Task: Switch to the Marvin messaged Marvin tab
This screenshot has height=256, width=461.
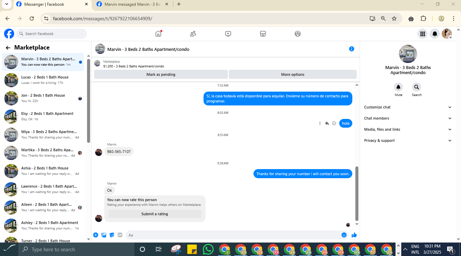Action: tap(132, 4)
